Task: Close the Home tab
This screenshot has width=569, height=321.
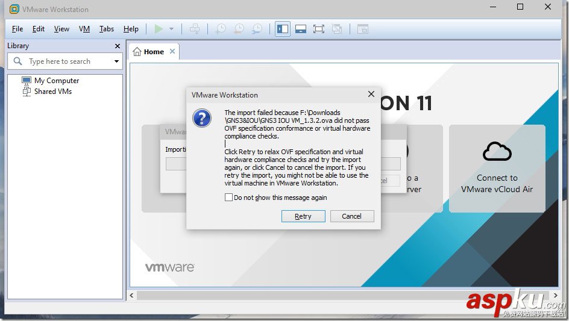Action: tap(172, 51)
